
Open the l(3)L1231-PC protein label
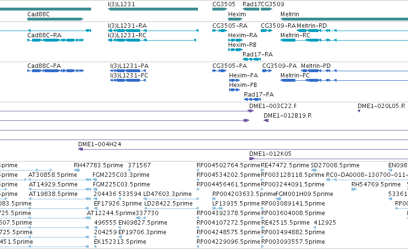point(129,76)
